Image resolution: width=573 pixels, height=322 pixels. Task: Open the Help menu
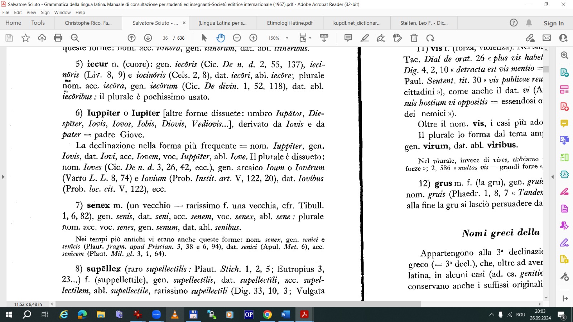(x=80, y=12)
